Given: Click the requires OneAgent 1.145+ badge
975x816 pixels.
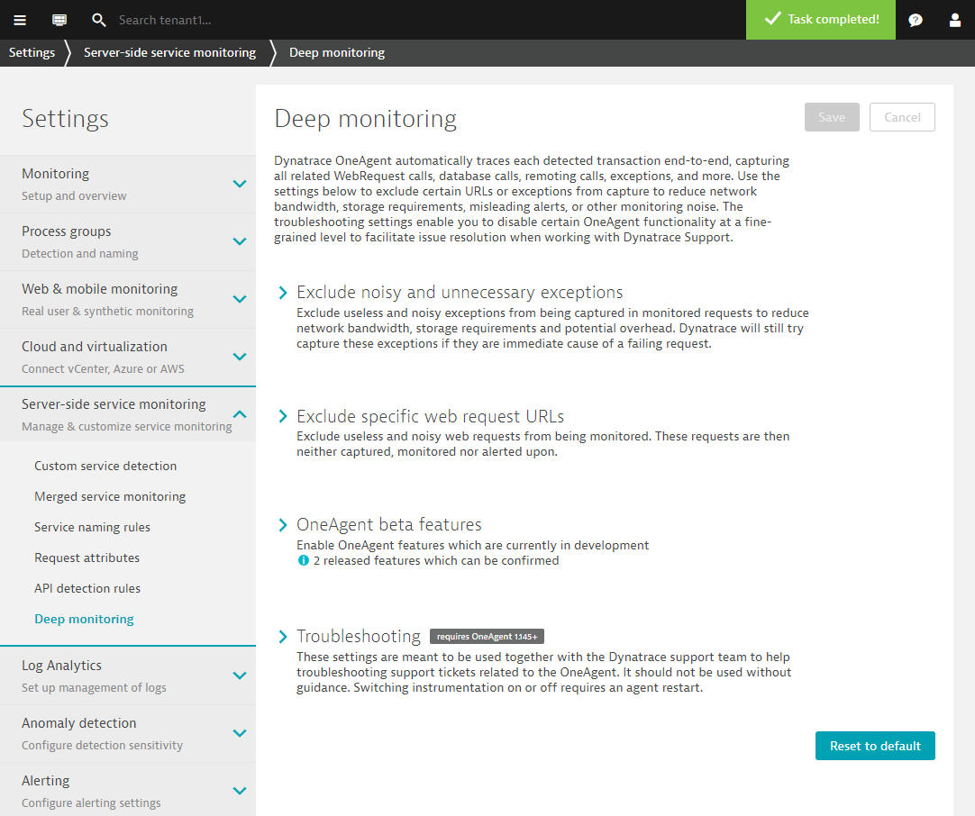Looking at the screenshot, I should coord(487,637).
